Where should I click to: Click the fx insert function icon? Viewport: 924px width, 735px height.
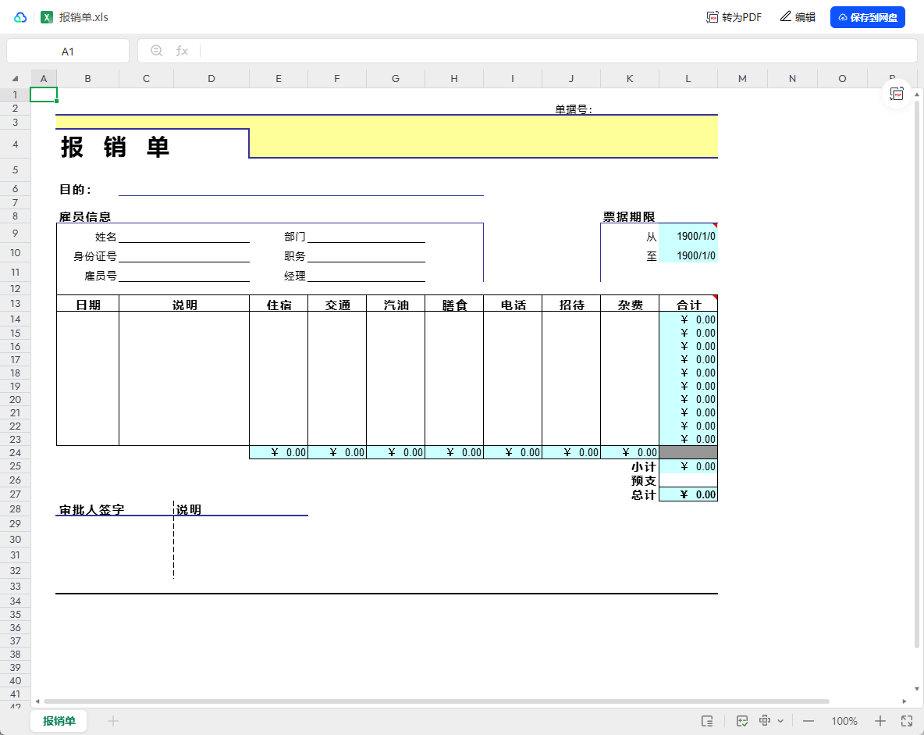(x=182, y=51)
